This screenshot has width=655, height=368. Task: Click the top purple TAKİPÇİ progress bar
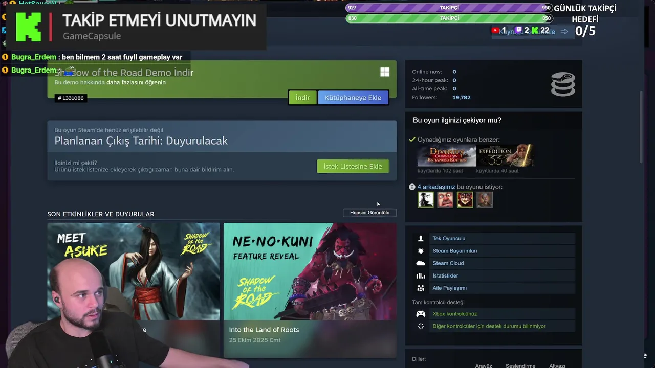449,8
